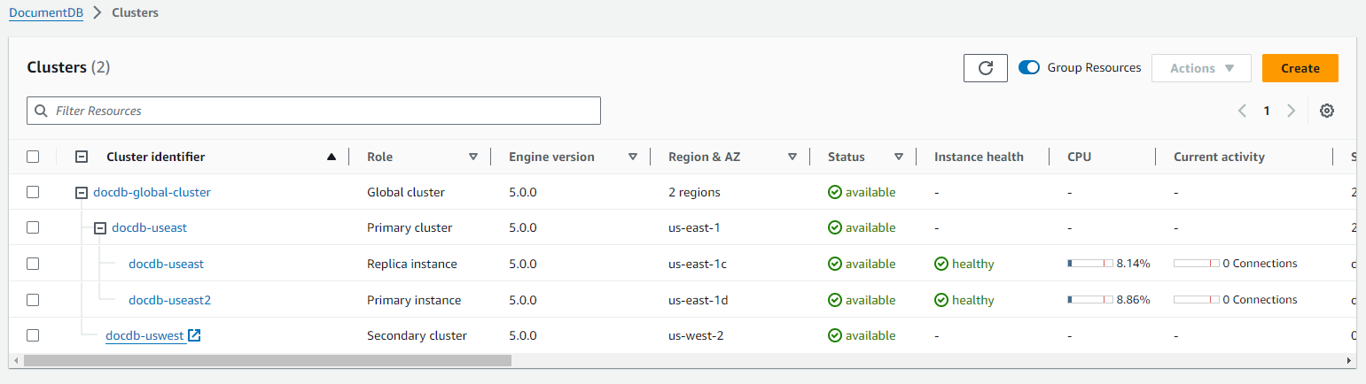
Task: Focus the Filter Resources search field
Action: pyautogui.click(x=314, y=111)
